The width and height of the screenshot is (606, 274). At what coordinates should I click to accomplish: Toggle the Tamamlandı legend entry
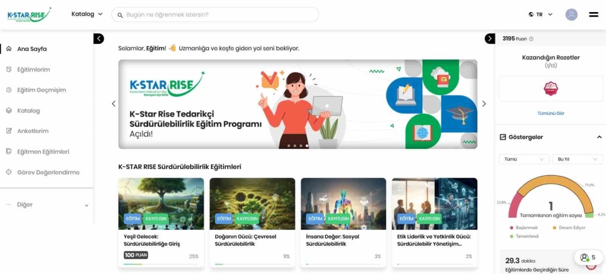point(524,236)
